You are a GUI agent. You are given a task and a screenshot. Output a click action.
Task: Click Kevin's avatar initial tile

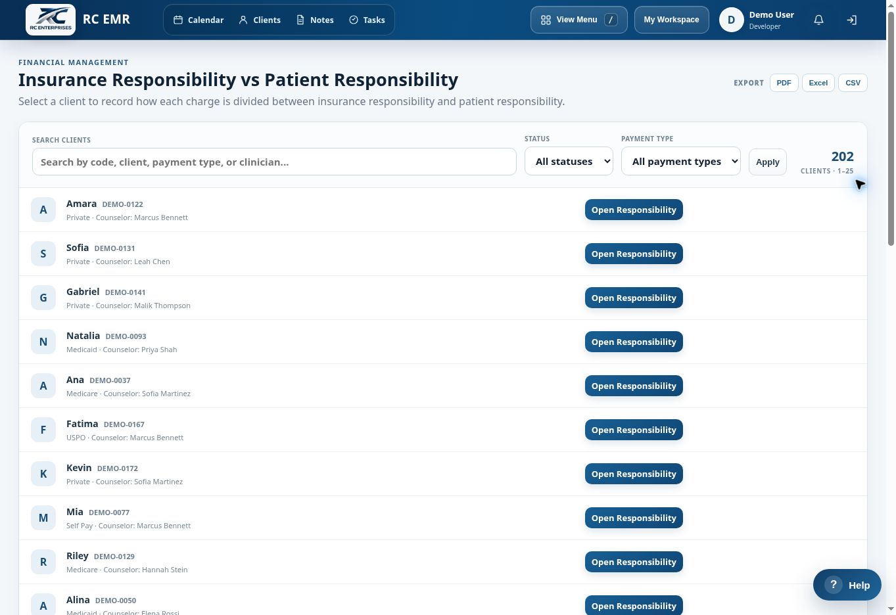click(x=43, y=474)
